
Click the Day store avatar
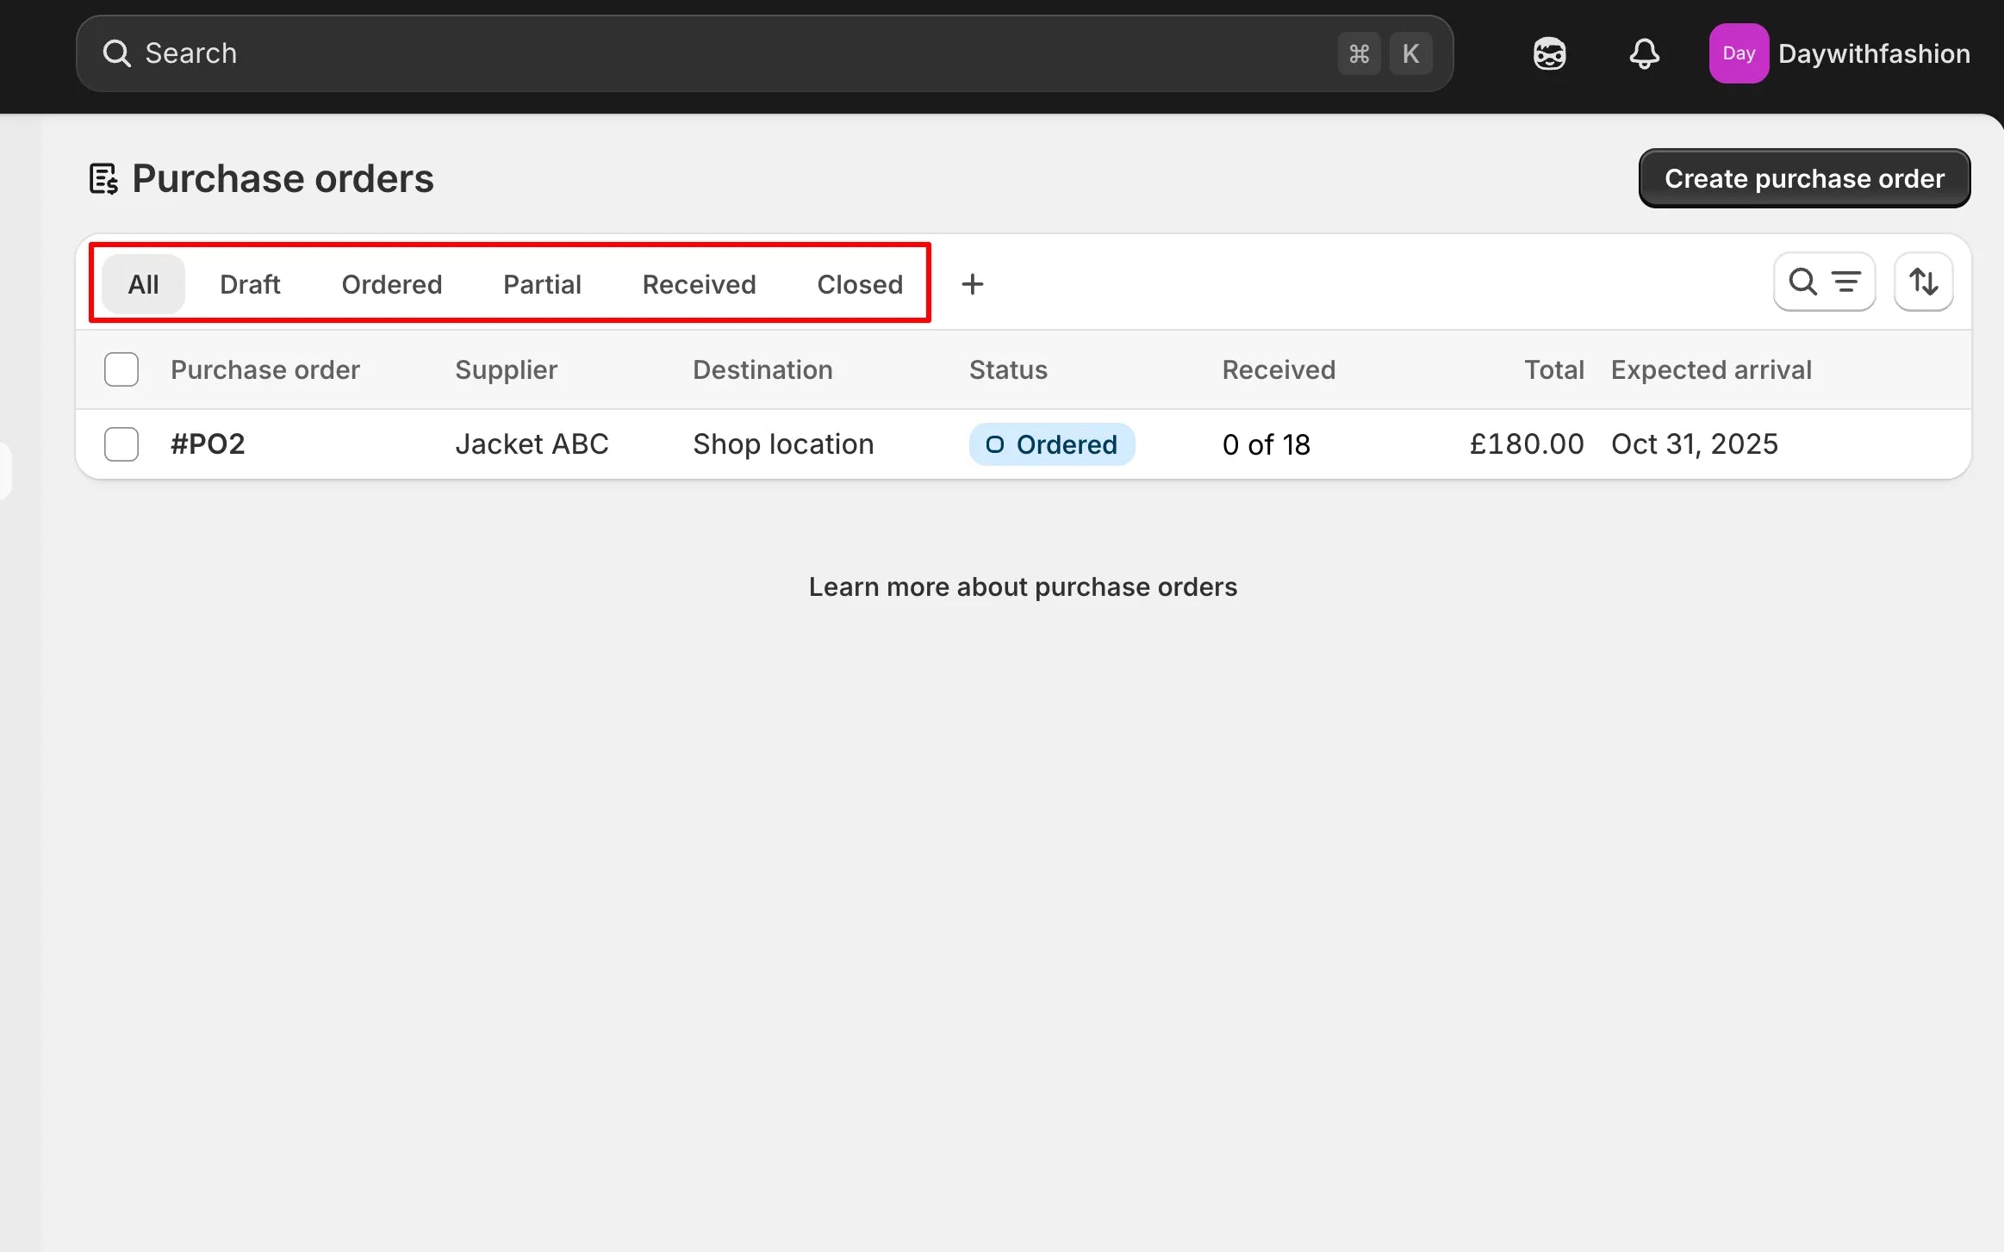(1738, 53)
